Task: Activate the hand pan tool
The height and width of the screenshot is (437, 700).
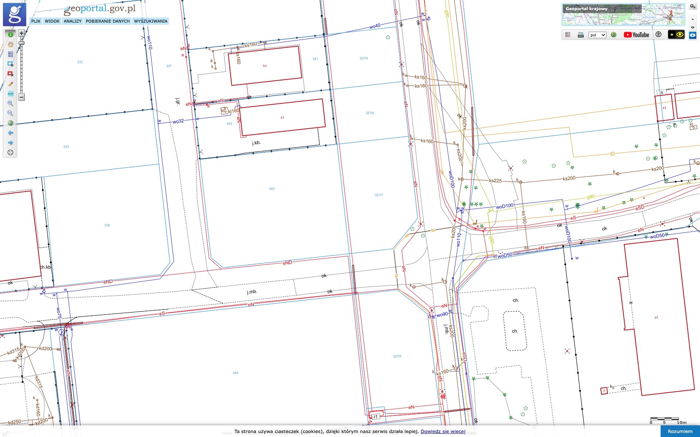Action: point(10,44)
